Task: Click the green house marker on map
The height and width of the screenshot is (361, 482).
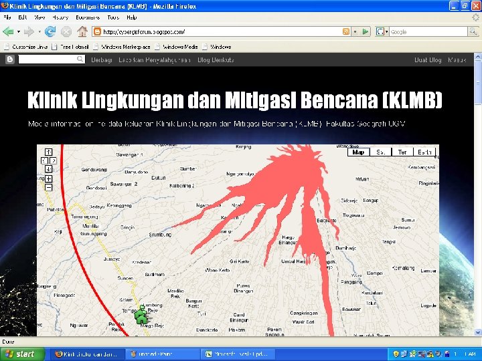Action: click(x=141, y=315)
